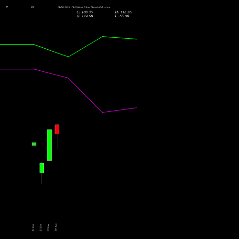Click the open value O: 114.60

coord(85,16)
